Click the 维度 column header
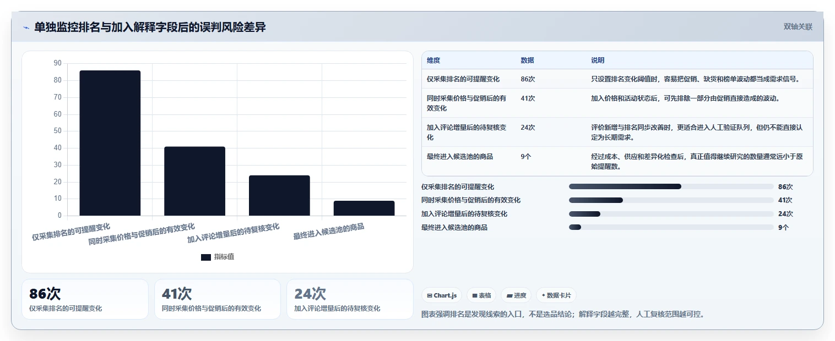835x341 pixels. point(433,61)
